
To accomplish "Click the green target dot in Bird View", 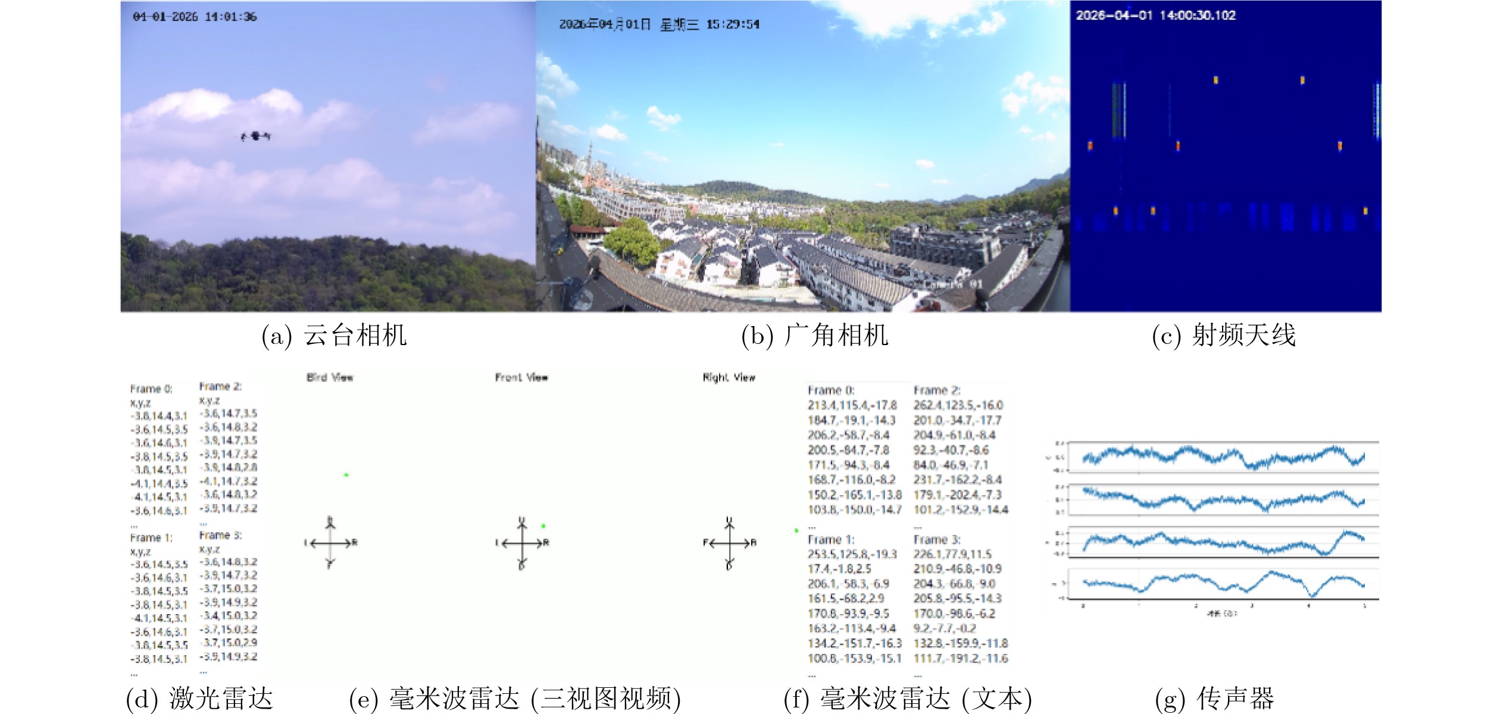I will [346, 475].
